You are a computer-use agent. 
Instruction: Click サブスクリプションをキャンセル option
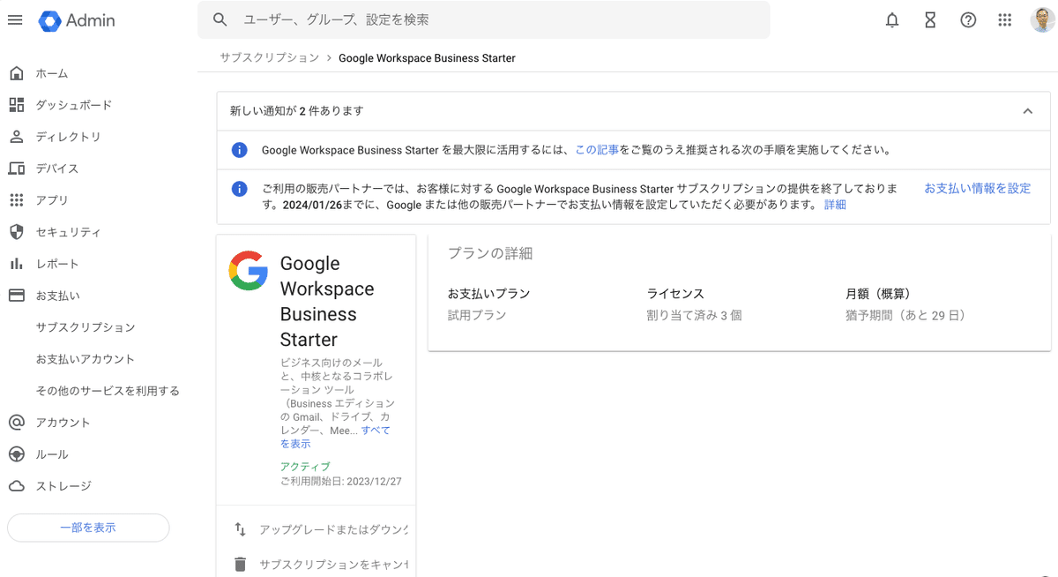tap(333, 564)
